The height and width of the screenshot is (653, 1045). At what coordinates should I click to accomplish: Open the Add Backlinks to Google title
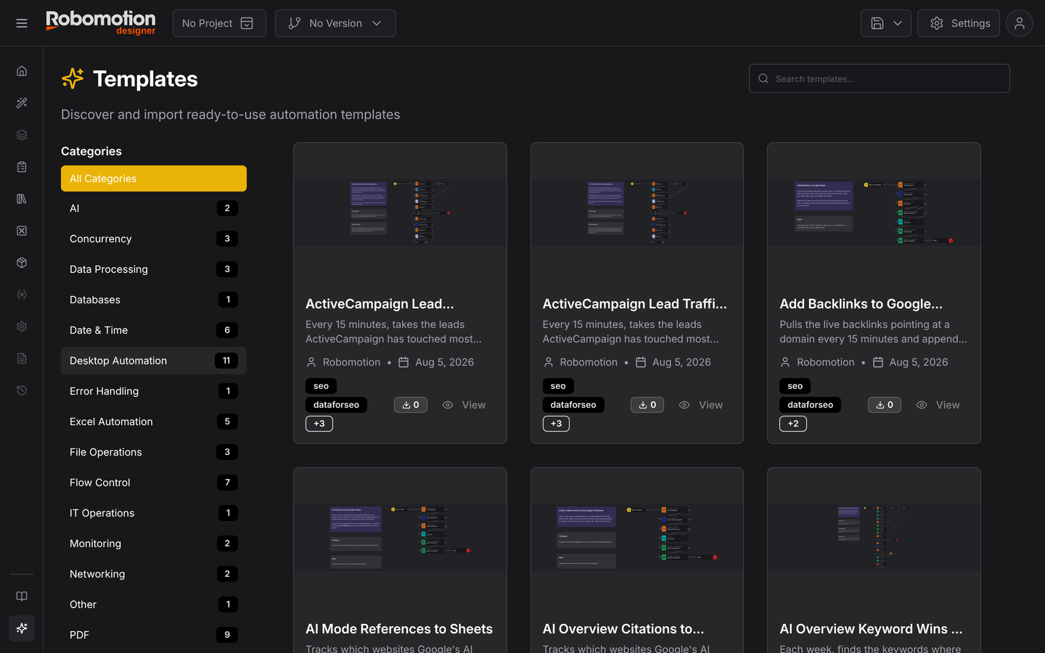[x=861, y=304]
